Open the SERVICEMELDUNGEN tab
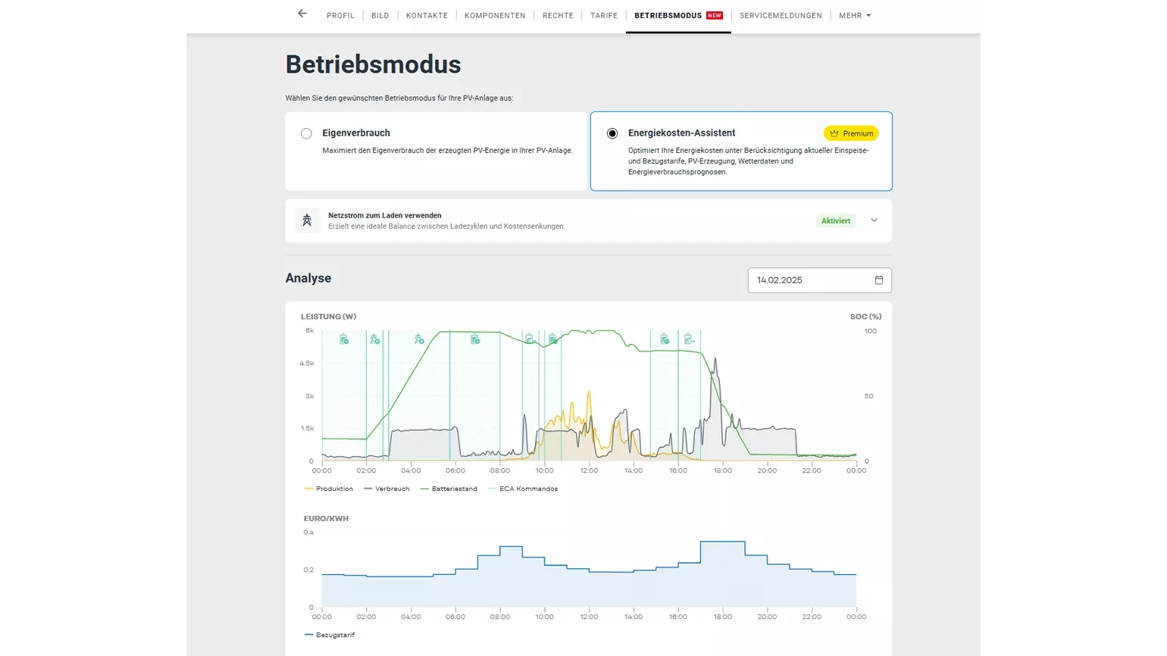 tap(781, 15)
